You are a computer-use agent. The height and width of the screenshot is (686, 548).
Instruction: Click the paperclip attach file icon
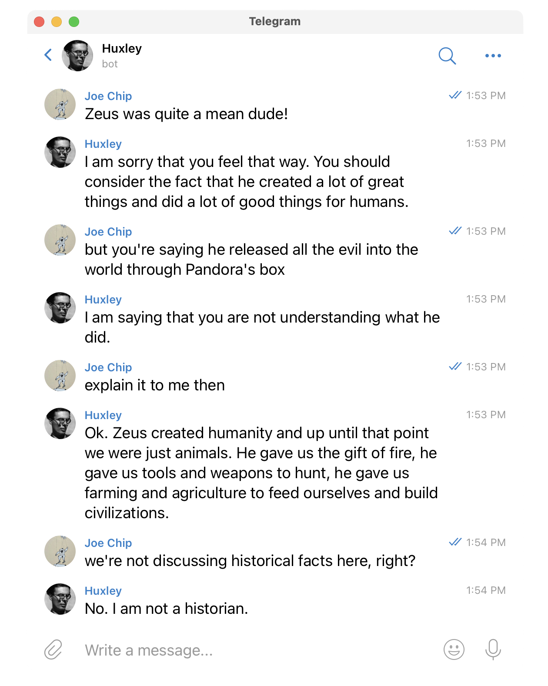[53, 649]
